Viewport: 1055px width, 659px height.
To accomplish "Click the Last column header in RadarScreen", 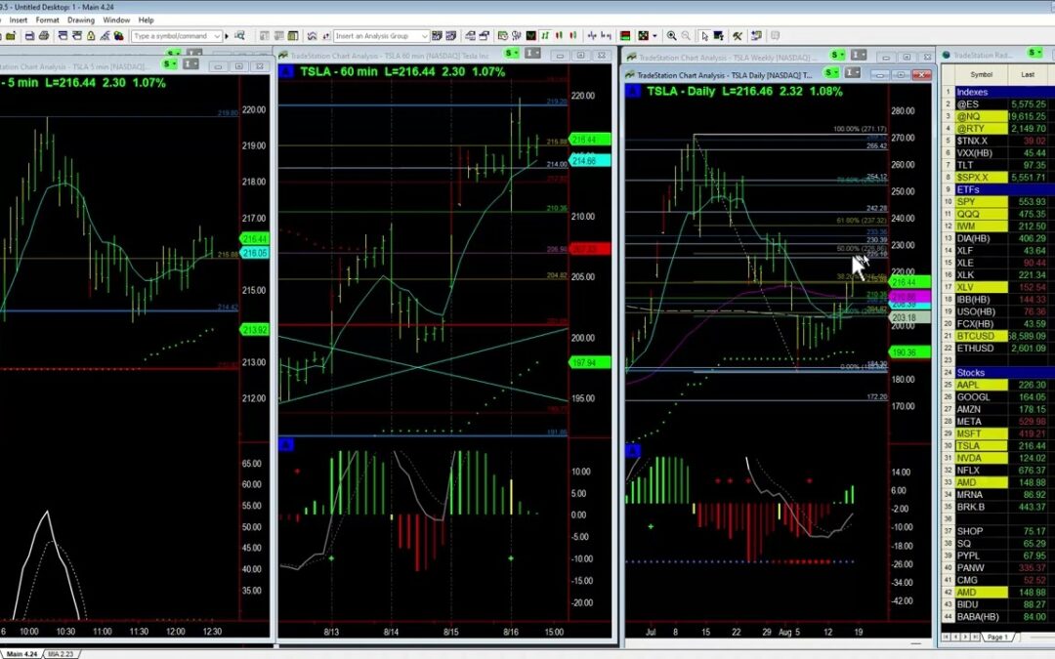I will coord(1028,74).
